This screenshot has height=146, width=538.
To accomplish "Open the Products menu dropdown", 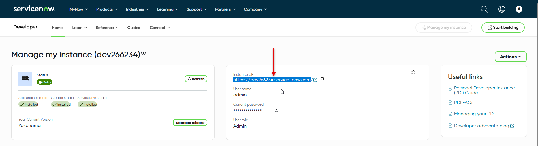I will (x=107, y=9).
